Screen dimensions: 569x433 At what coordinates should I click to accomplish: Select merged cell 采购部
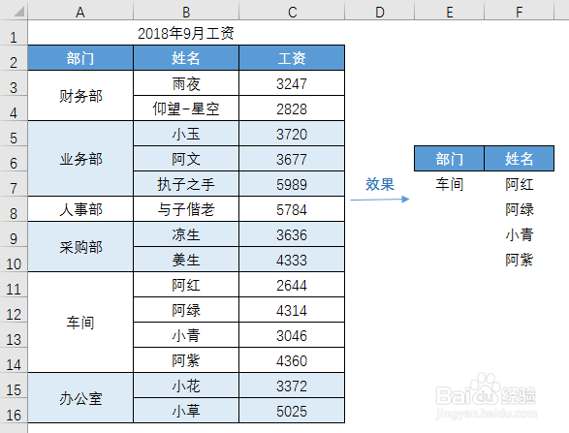coord(80,247)
